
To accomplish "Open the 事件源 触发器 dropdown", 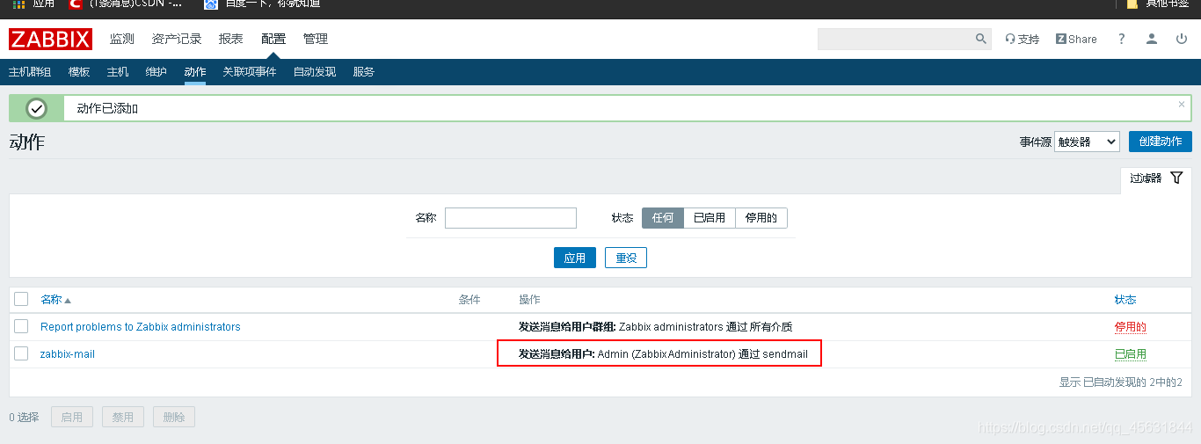I will 1087,142.
